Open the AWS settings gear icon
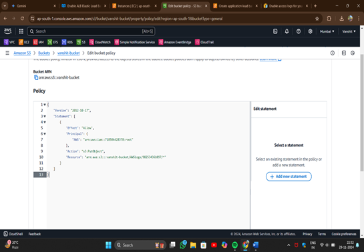 point(310,31)
